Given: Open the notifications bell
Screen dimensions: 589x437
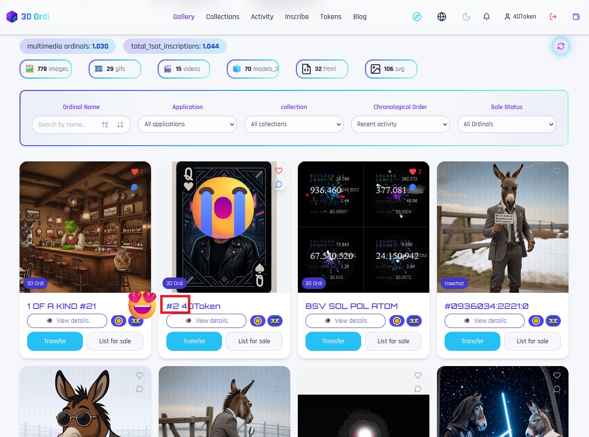Looking at the screenshot, I should click(x=487, y=17).
